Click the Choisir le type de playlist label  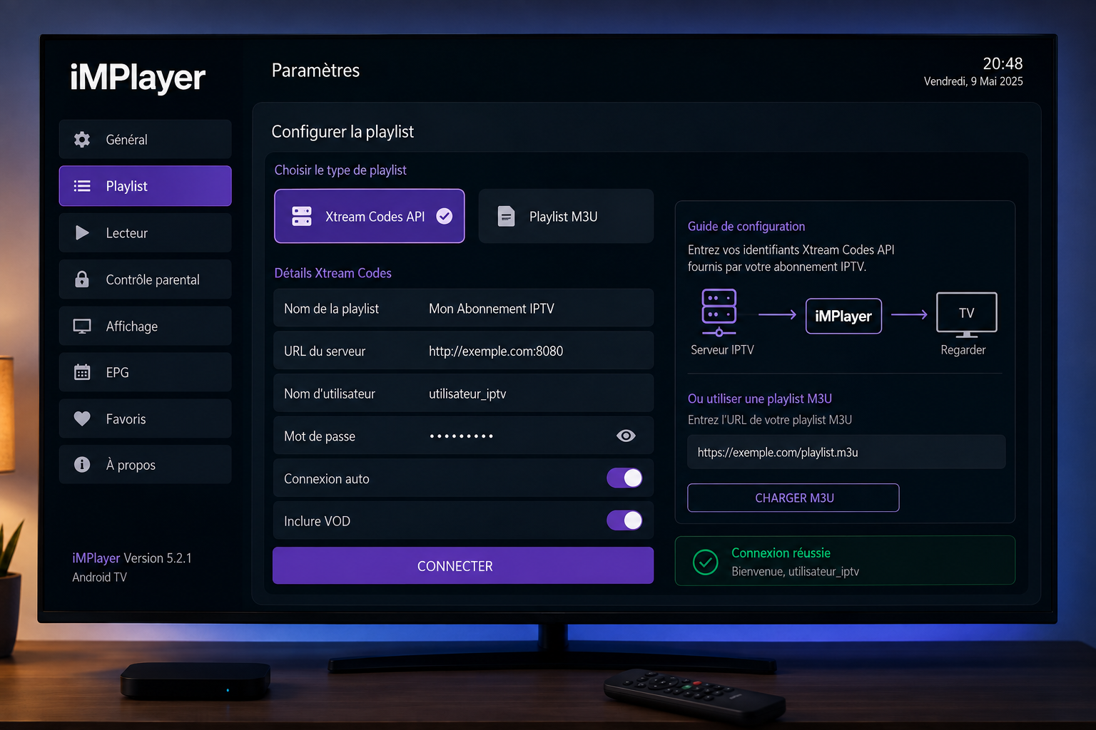pos(340,170)
